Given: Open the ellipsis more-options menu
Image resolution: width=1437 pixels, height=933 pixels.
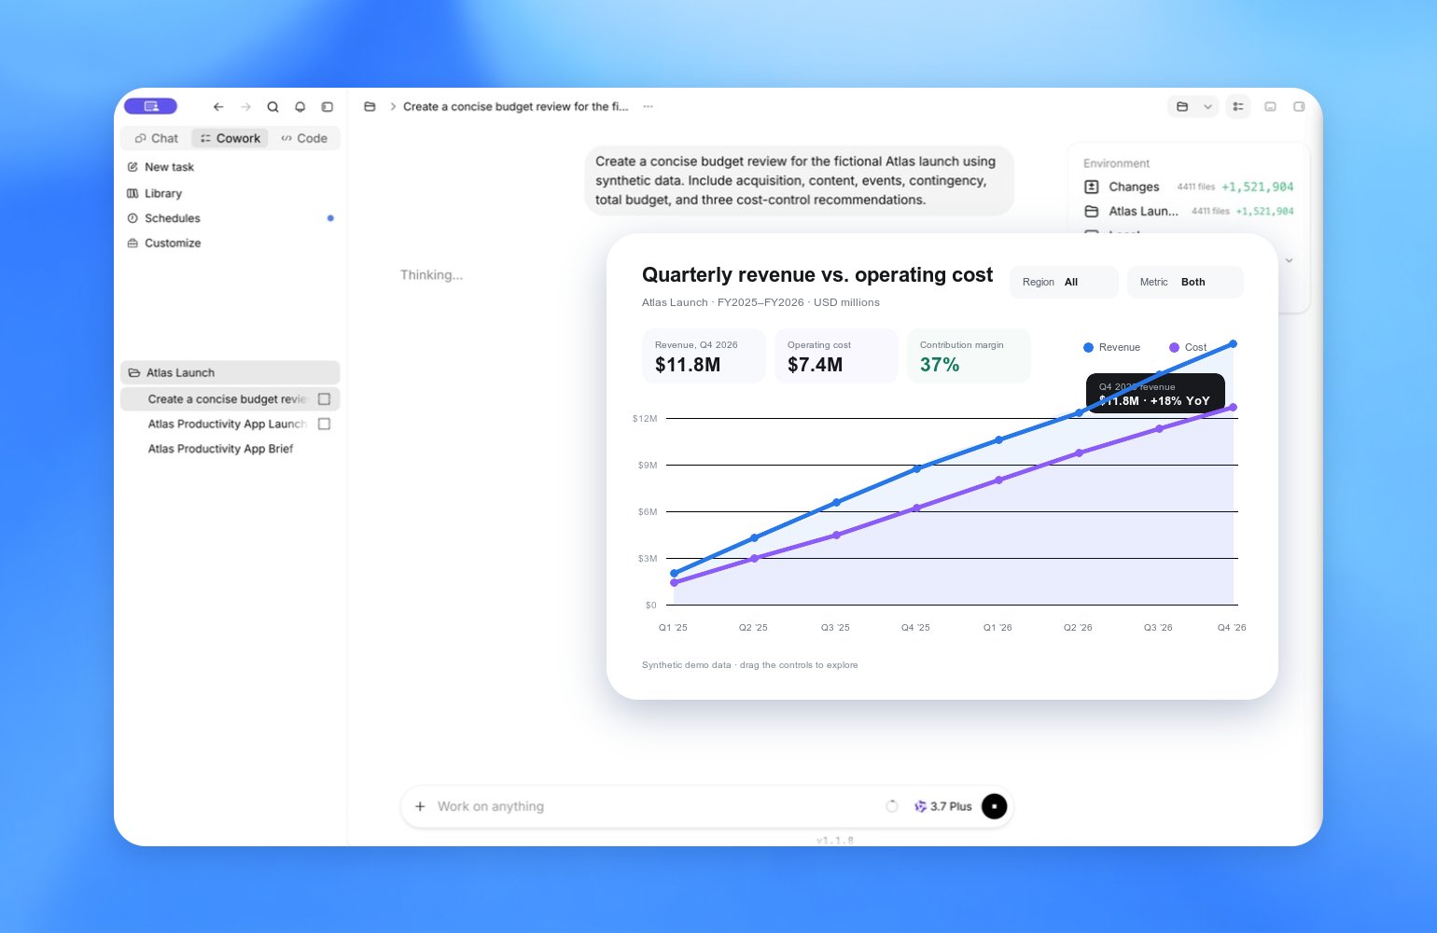Looking at the screenshot, I should click(648, 107).
